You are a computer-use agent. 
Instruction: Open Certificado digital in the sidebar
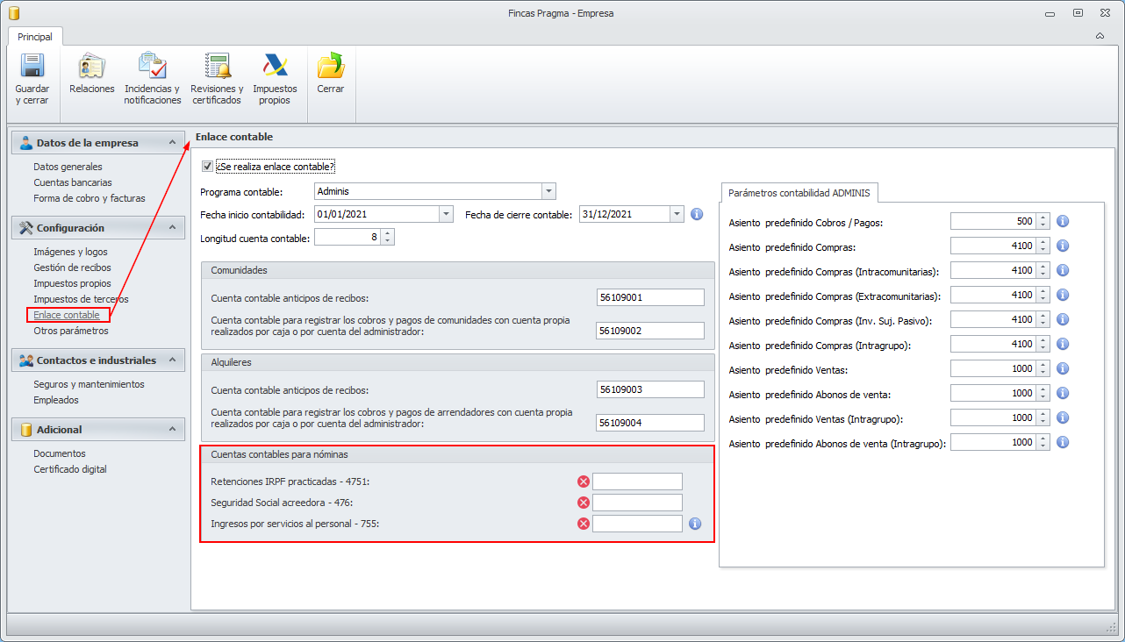click(x=70, y=469)
